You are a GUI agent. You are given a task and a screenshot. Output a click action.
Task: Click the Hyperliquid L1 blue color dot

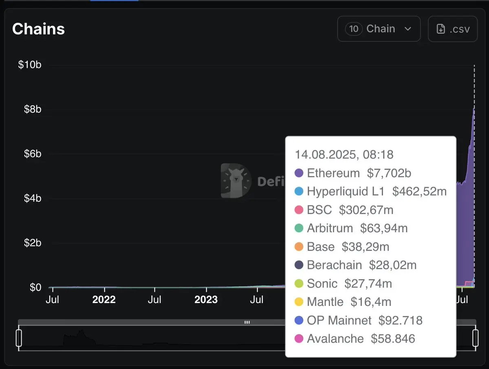click(x=299, y=191)
